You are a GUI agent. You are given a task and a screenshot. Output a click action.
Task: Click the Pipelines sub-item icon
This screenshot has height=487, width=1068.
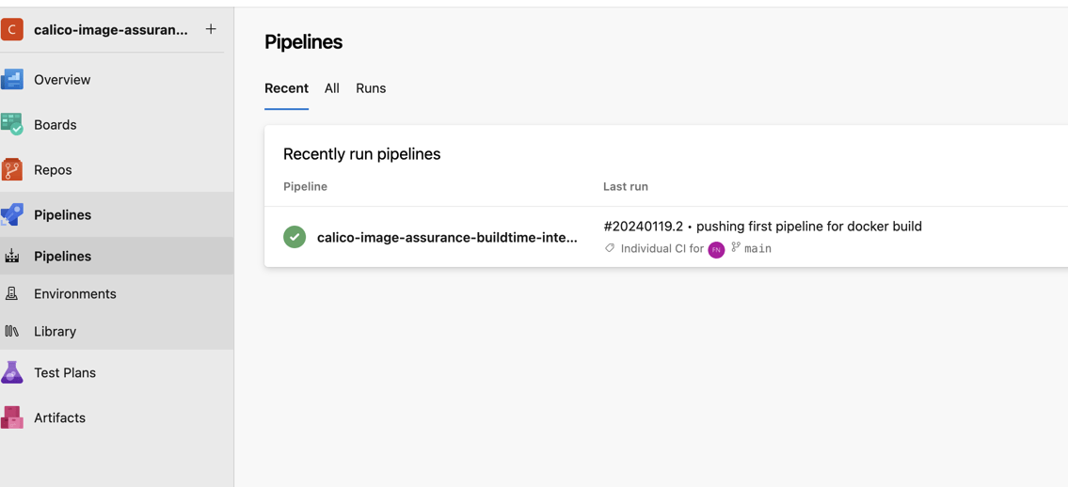pyautogui.click(x=11, y=256)
